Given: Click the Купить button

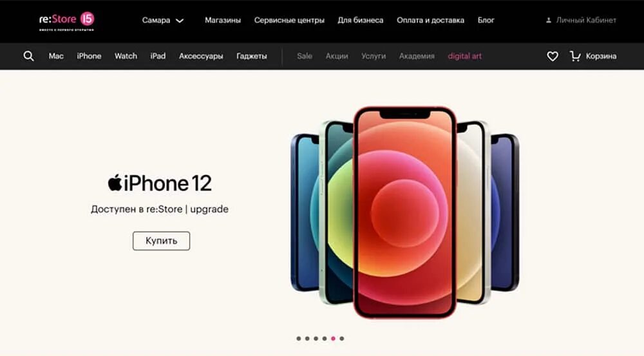Looking at the screenshot, I should pos(162,241).
